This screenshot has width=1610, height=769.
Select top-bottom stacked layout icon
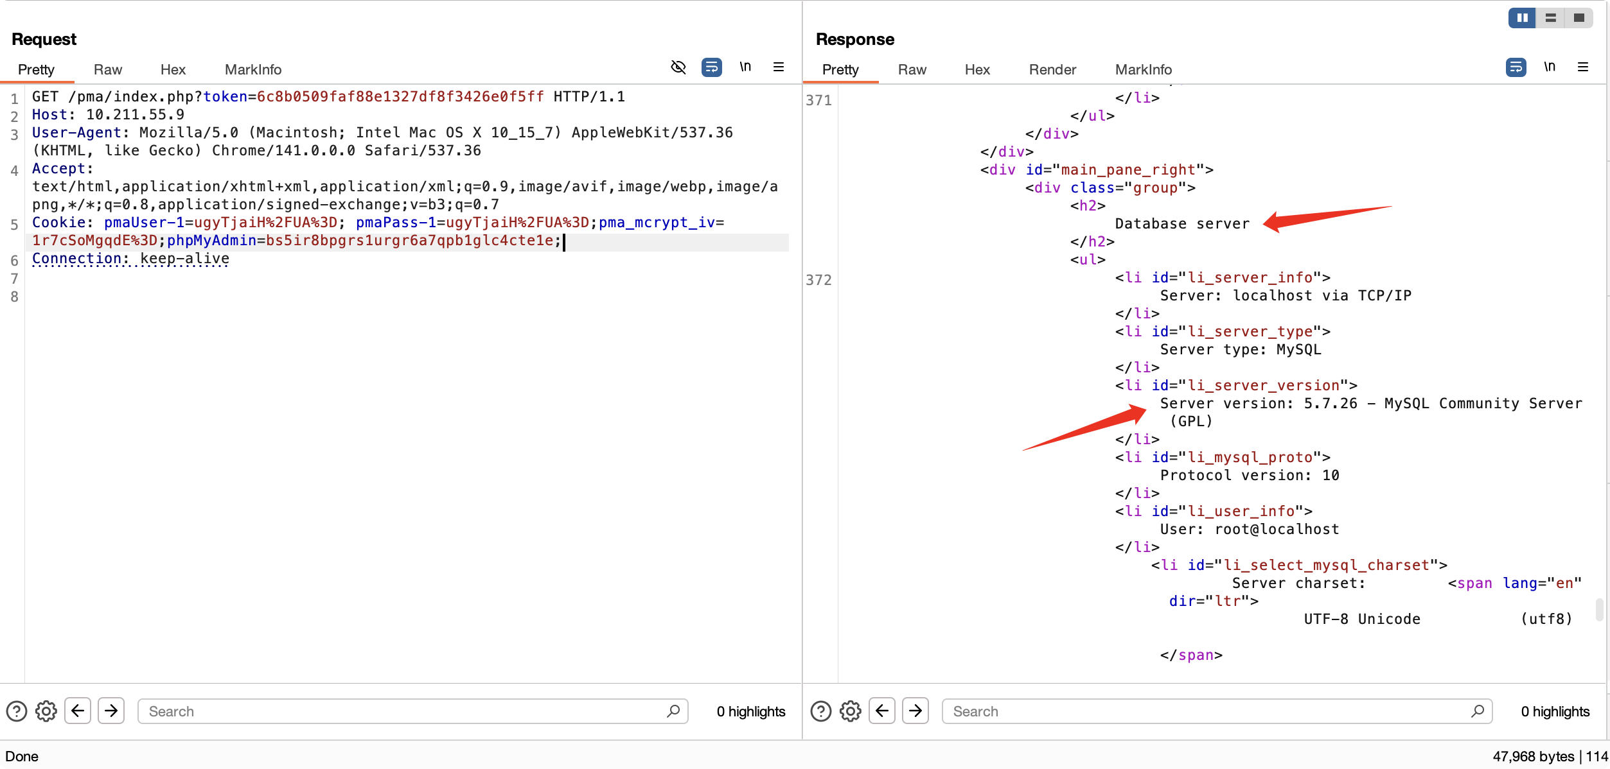[x=1550, y=18]
